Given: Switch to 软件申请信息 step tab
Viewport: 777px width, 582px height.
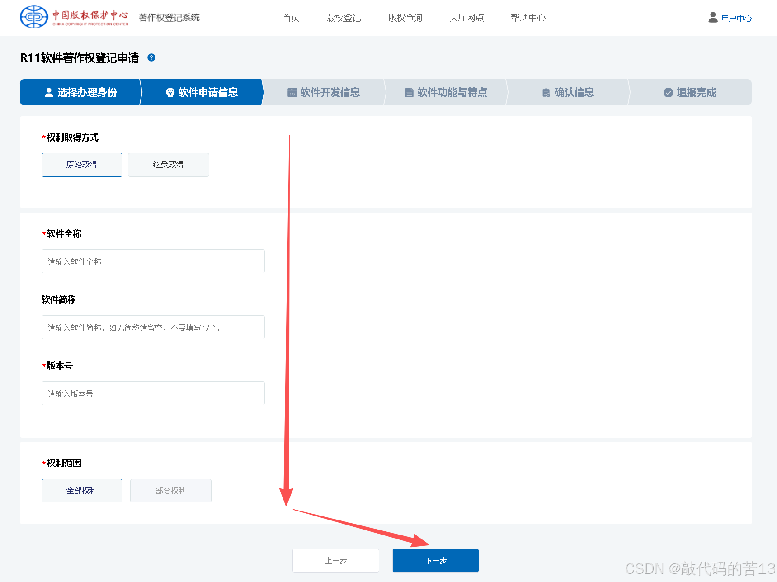Looking at the screenshot, I should (x=202, y=92).
